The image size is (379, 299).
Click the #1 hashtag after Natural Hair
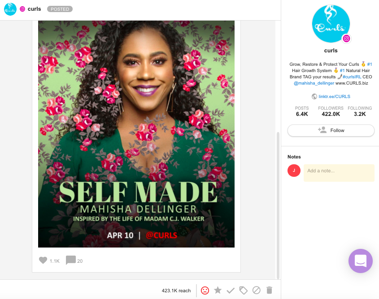click(x=342, y=71)
